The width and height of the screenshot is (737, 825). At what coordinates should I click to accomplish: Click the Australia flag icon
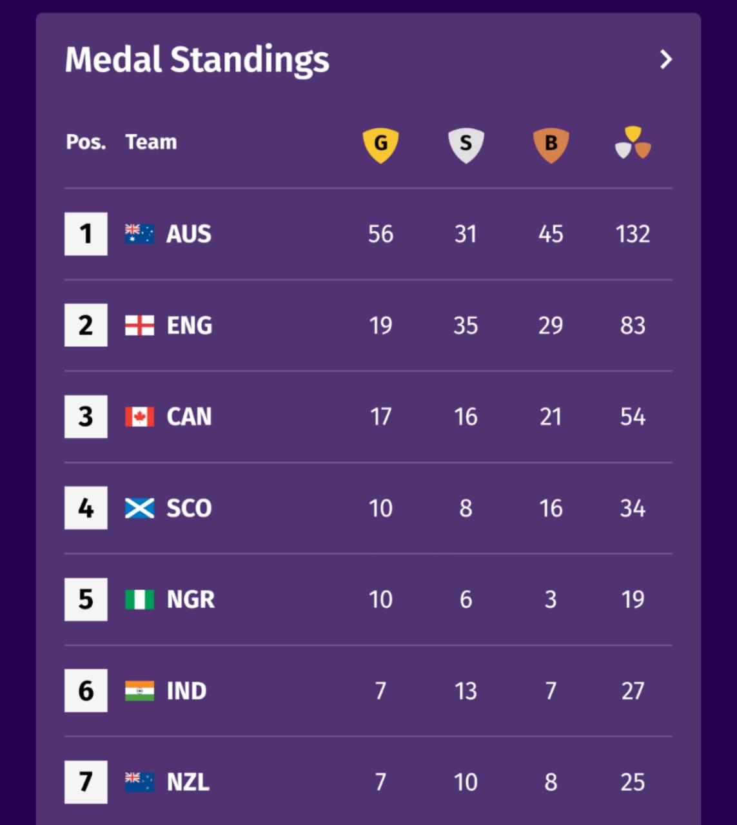(x=139, y=234)
